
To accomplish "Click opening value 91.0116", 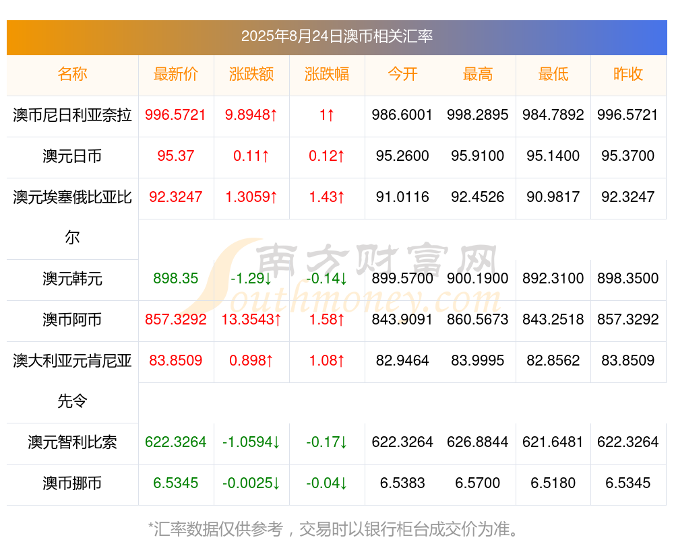I will click(402, 197).
